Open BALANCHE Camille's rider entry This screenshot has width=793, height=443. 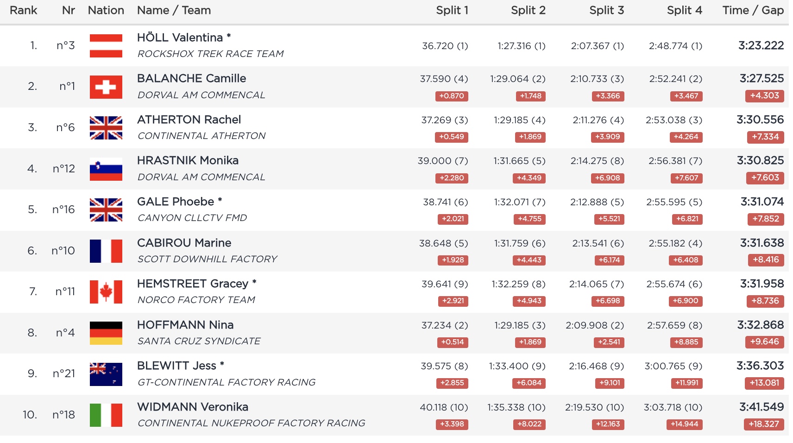(191, 78)
